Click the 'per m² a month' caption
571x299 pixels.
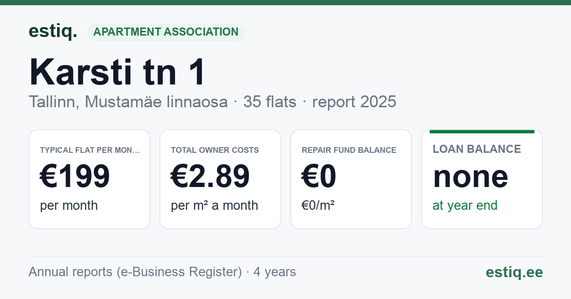pos(215,206)
